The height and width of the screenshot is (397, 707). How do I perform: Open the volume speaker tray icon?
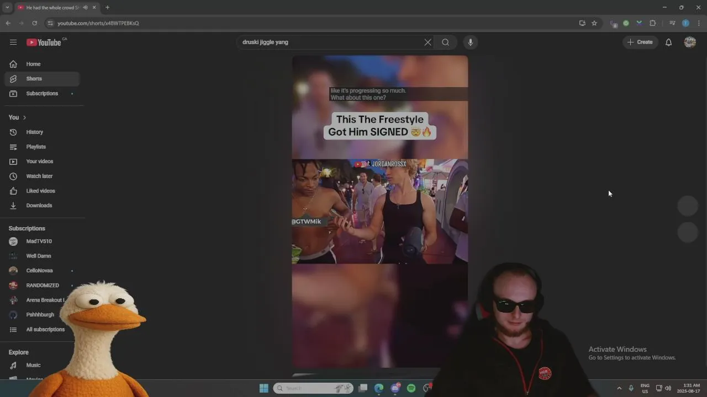(668, 388)
